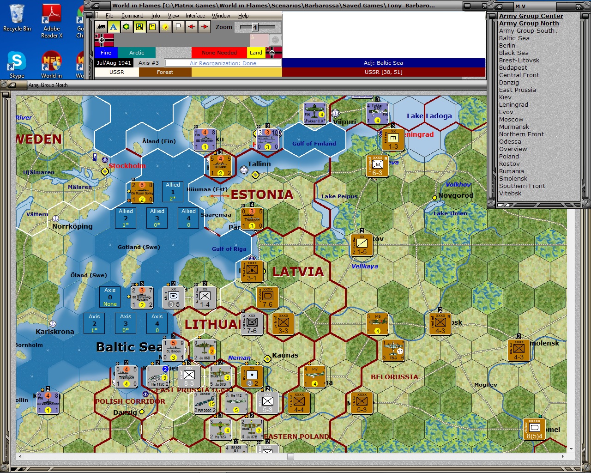Toggle the blue letter A toolbar button

114,27
